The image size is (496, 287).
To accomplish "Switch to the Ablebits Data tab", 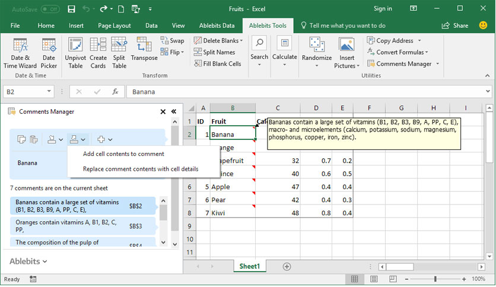I will pyautogui.click(x=217, y=25).
